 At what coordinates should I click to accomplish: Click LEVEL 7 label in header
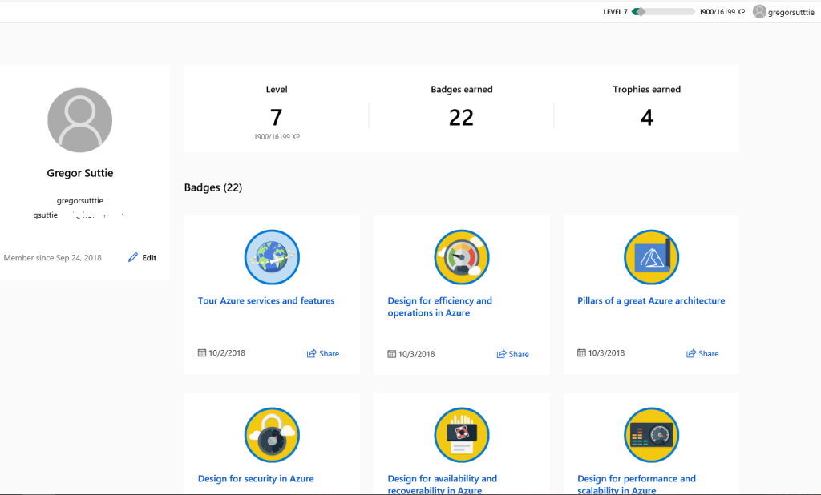(x=615, y=11)
